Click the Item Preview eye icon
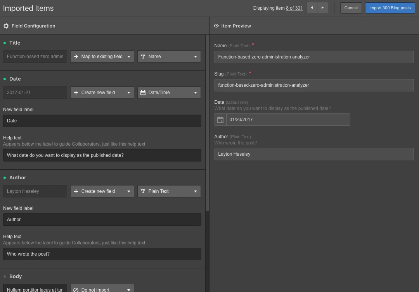This screenshot has width=419, height=292. [x=216, y=26]
